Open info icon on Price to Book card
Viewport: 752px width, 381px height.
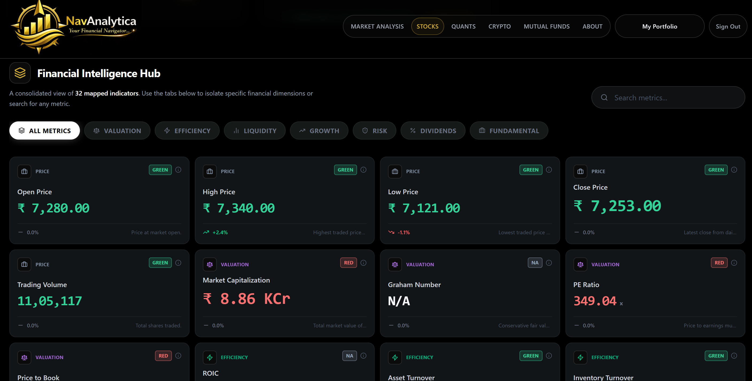coord(178,356)
